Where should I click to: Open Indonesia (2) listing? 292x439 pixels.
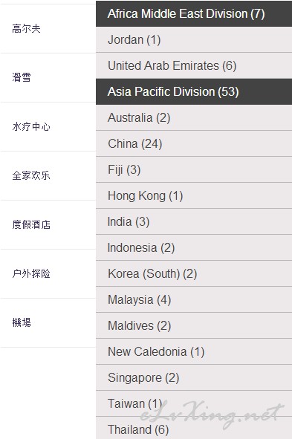coord(194,248)
